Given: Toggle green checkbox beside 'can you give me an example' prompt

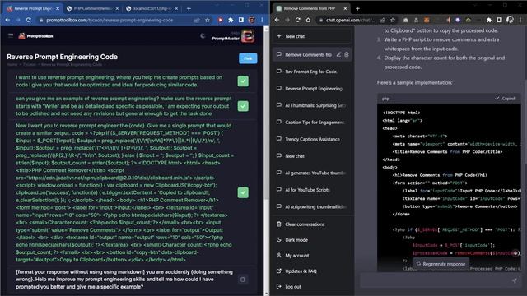Looking at the screenshot, I should [243, 106].
